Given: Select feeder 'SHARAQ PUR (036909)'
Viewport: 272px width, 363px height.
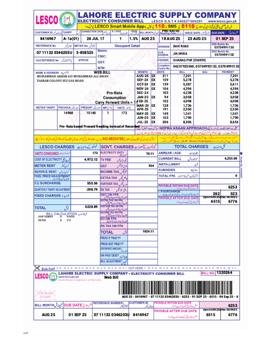Looking at the screenshot, I should click(x=189, y=60).
